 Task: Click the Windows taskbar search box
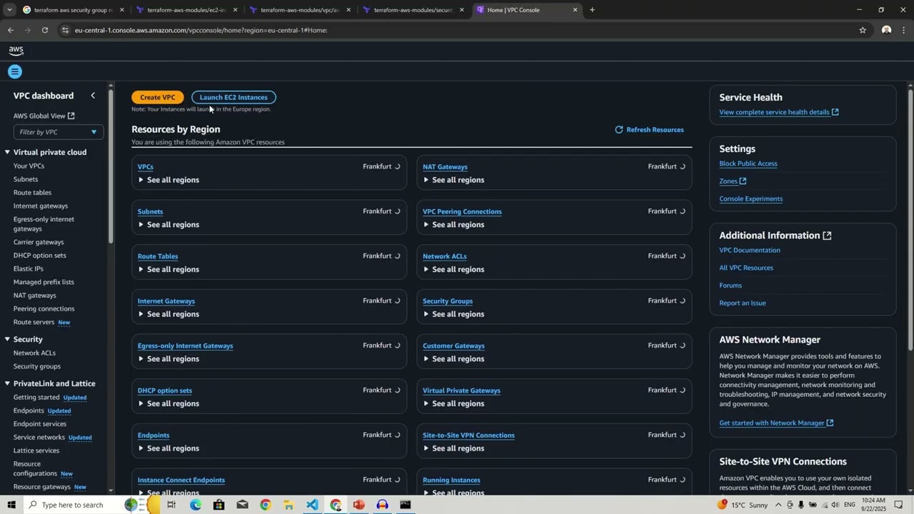click(71, 505)
